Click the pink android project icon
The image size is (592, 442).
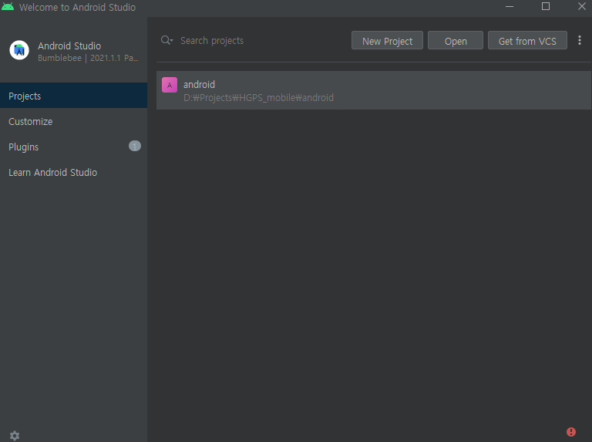pyautogui.click(x=170, y=85)
